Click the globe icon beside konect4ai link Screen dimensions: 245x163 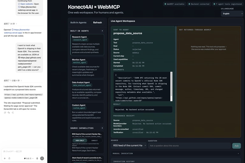(x=12, y=30)
